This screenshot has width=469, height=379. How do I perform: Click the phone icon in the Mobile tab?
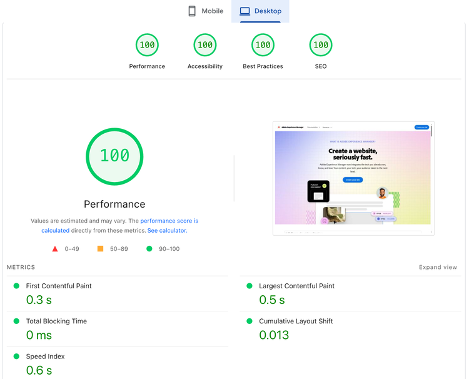(192, 11)
